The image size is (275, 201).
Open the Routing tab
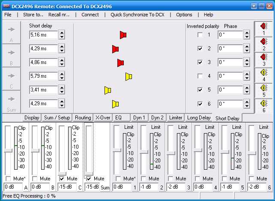[x=83, y=118]
